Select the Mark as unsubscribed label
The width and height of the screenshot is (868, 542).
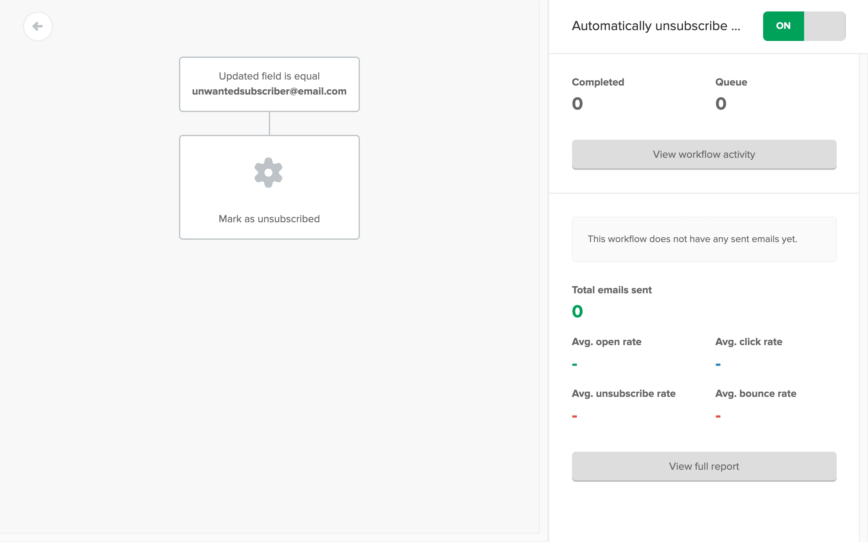pos(269,219)
